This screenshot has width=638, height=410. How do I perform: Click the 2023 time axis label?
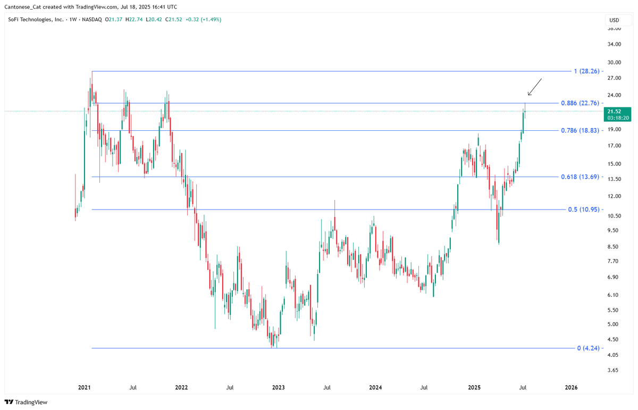point(278,388)
